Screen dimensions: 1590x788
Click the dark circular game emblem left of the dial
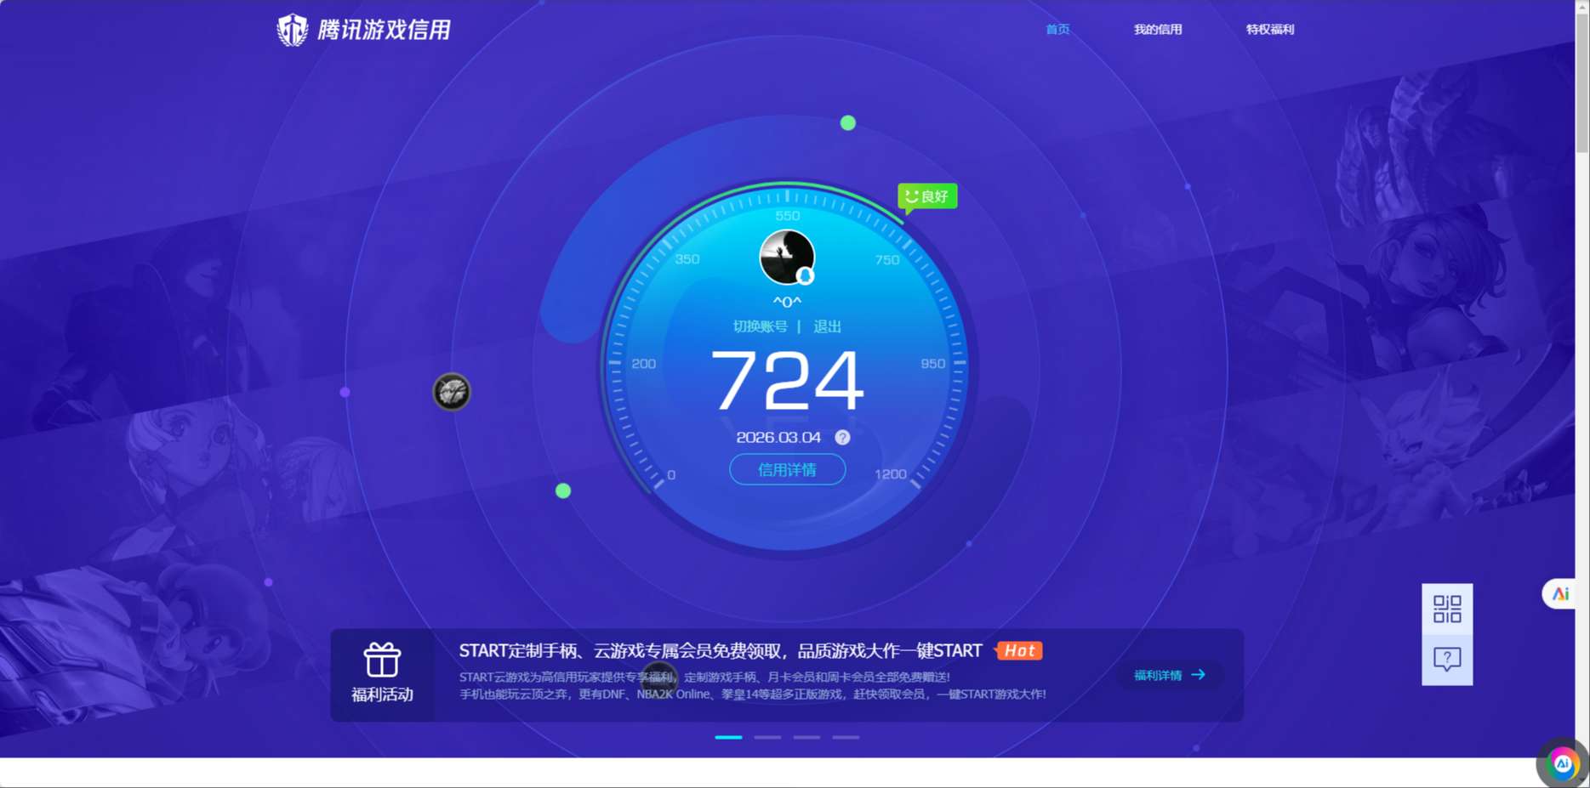(x=452, y=392)
